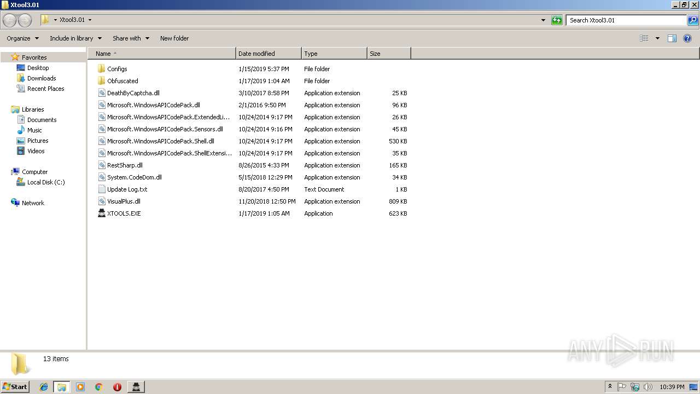The height and width of the screenshot is (394, 700).
Task: Open the Share with dropdown
Action: 131,38
